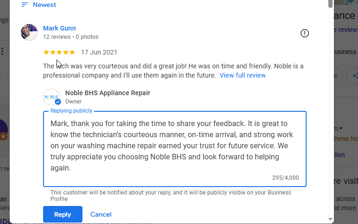358x224 pixels.
Task: Click inside the public reply text box
Action: (x=175, y=145)
